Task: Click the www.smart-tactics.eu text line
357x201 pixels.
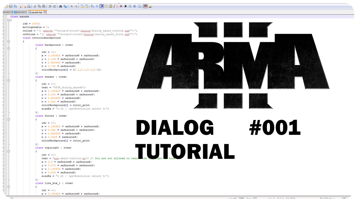Action: [112, 158]
